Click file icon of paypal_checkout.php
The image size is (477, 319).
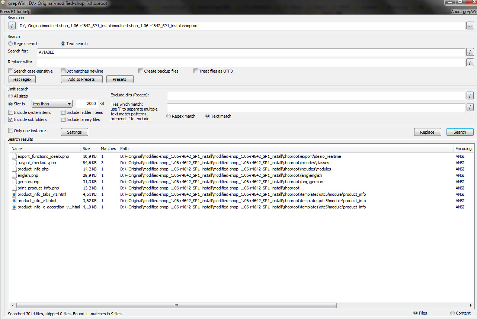(x=14, y=163)
